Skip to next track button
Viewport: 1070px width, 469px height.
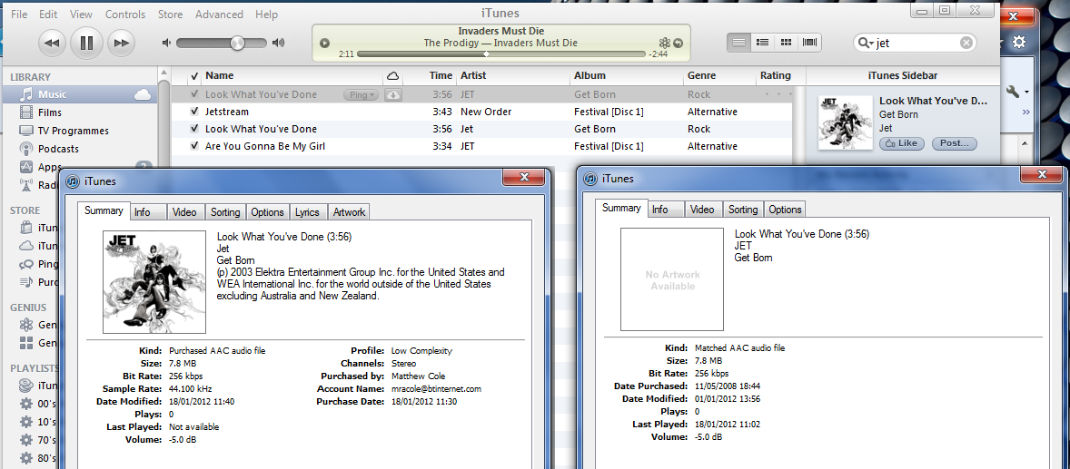click(121, 43)
